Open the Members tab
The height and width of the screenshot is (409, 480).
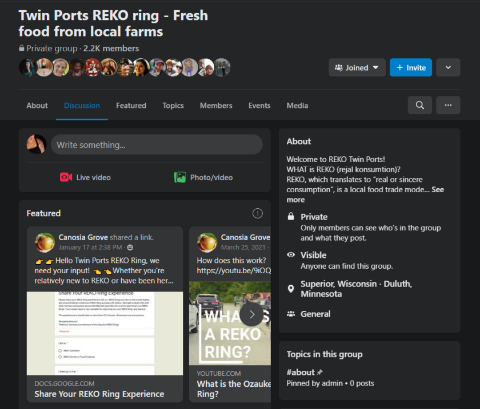pos(216,106)
